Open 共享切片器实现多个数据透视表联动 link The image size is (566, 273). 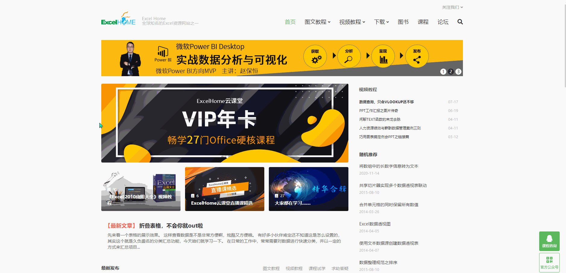(393, 185)
